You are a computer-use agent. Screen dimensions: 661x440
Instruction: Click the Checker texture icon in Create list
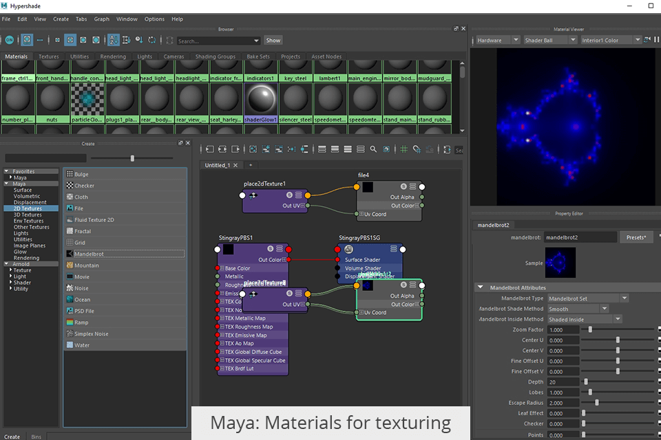[x=70, y=186]
